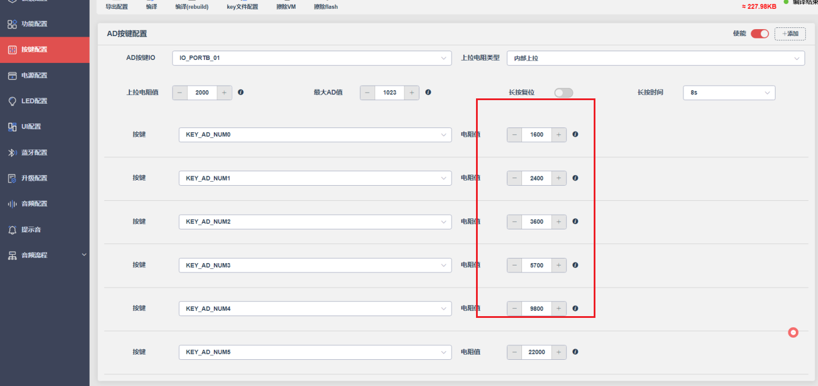Open the KEY_AD_NUM3 key dropdown
Viewport: 818px width, 386px height.
pos(315,265)
